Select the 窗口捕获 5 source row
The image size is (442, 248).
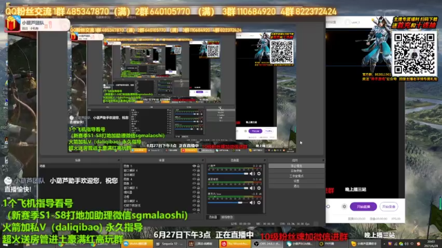161,187
